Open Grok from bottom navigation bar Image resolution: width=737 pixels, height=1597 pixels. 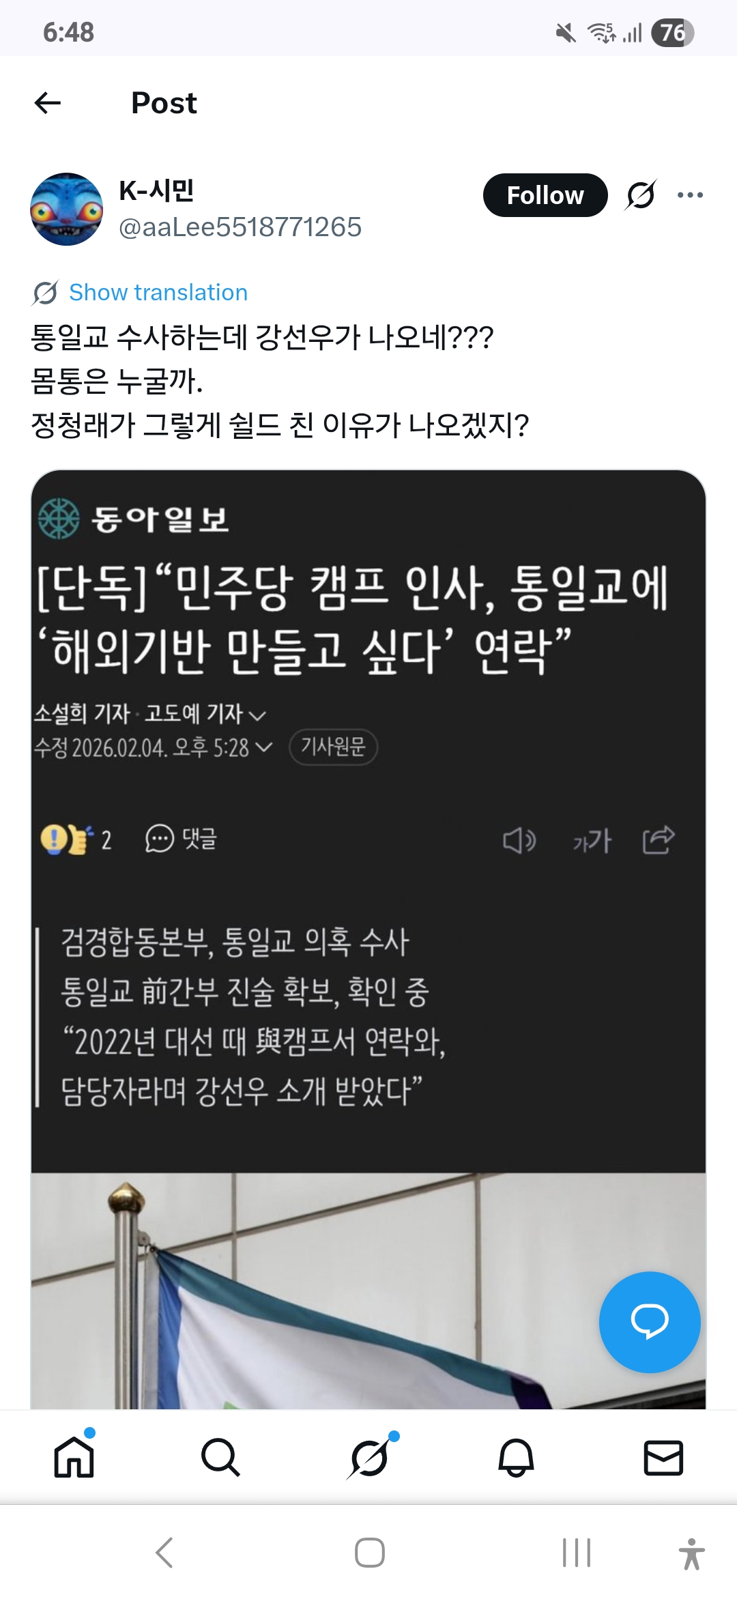tap(369, 1457)
